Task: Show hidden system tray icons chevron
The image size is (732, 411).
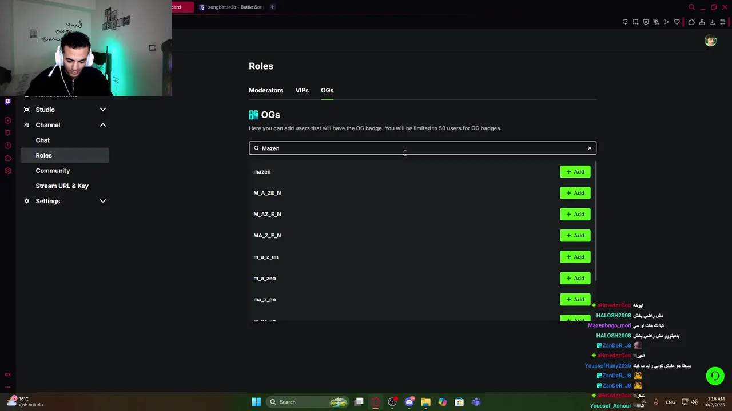Action: [644, 402]
